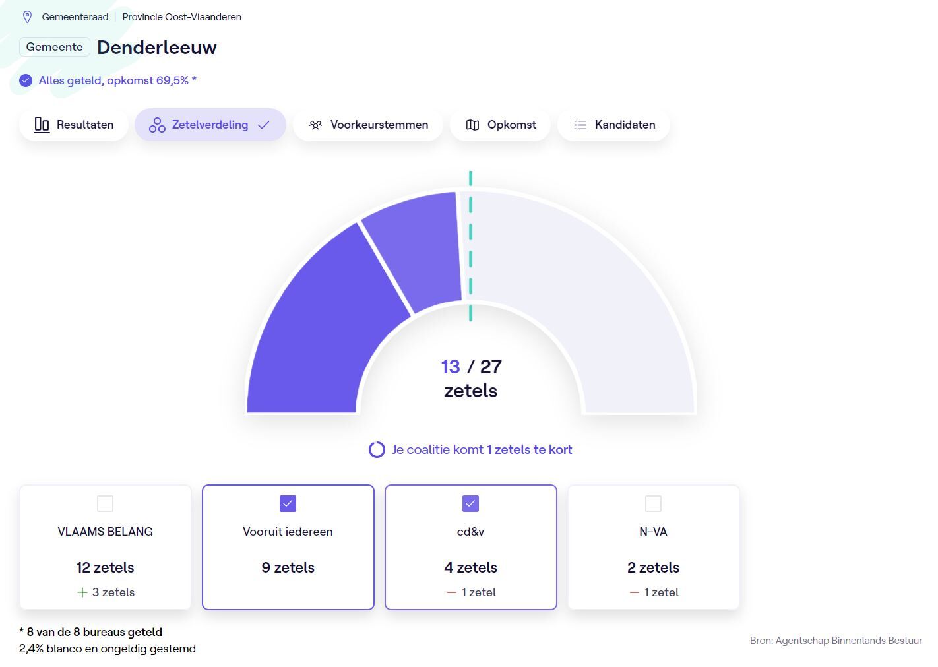The width and height of the screenshot is (938, 667).
Task: Click the location pin icon beside Gemeenteraad
Action: [x=28, y=17]
